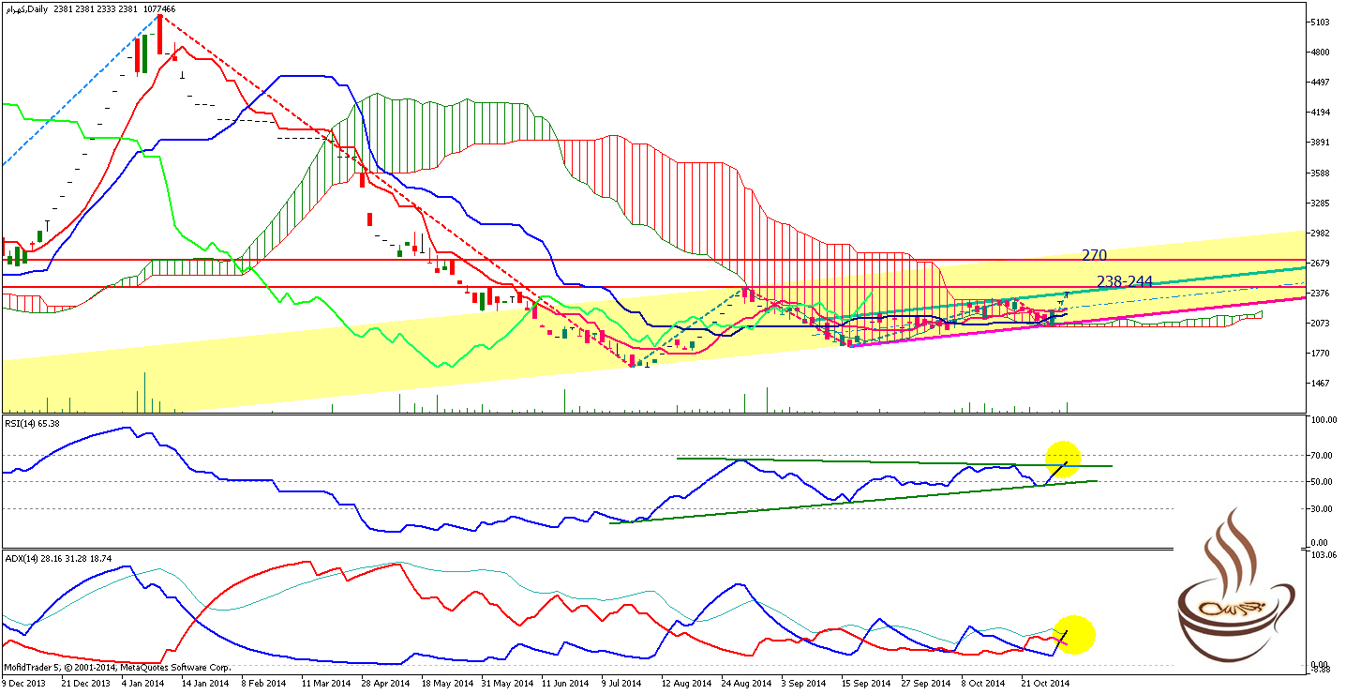Screen dimensions: 1346x694
Task: Click the 9 Dec 2013 date label
Action: click(x=25, y=684)
